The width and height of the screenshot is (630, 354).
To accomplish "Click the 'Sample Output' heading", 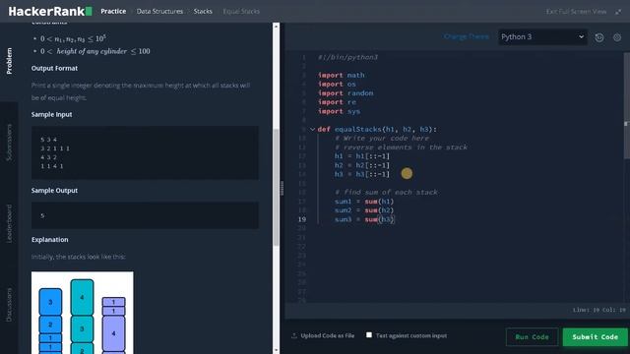I will (x=55, y=191).
